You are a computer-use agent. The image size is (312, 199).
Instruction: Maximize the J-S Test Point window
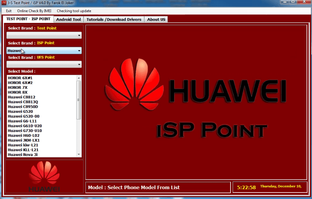click(293, 2)
